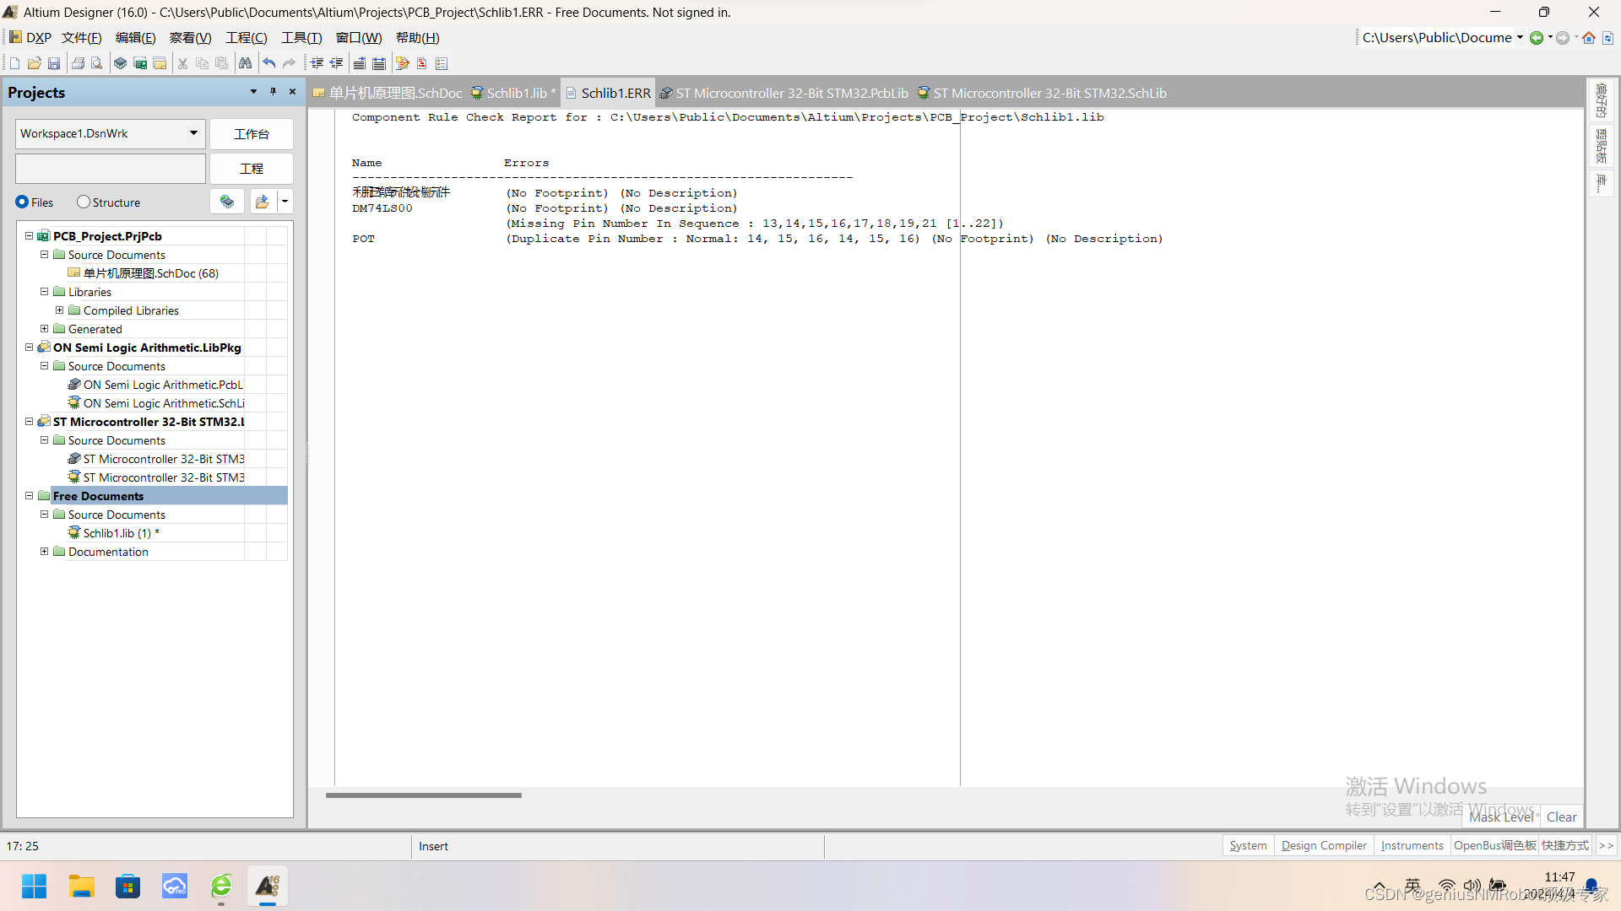
Task: Click the print icon in the toolbar
Action: 78,63
